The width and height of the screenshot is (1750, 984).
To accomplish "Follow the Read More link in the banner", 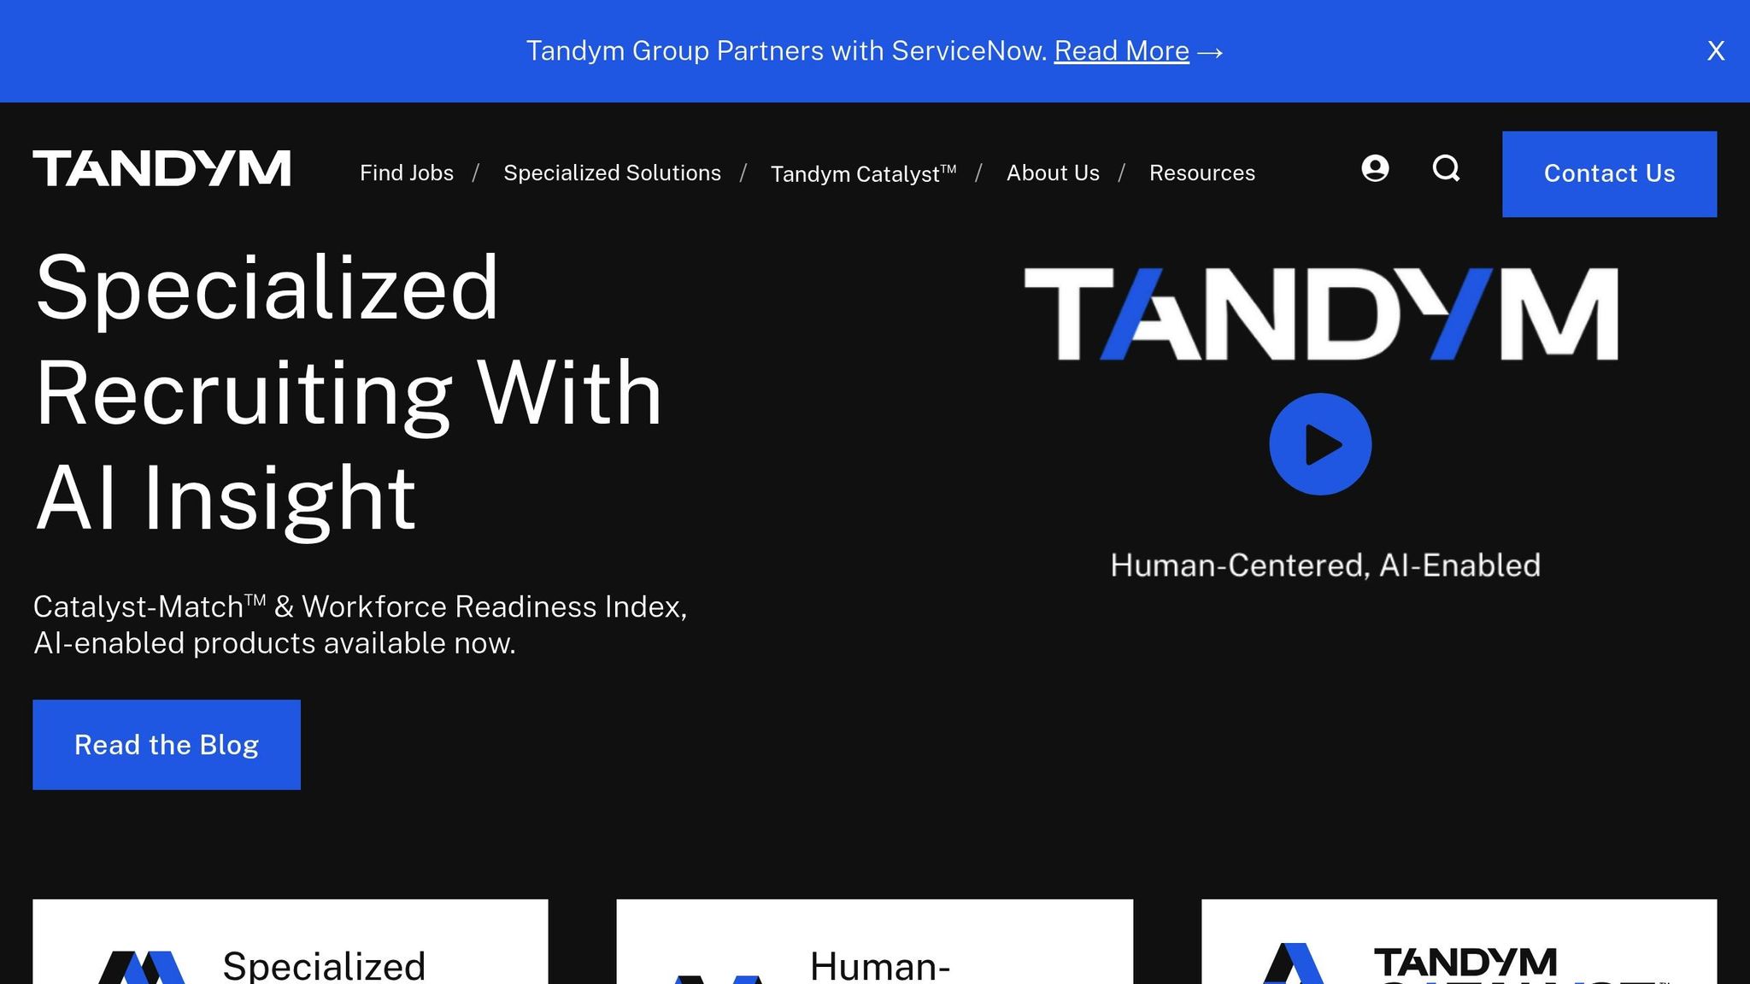I will tap(1121, 50).
